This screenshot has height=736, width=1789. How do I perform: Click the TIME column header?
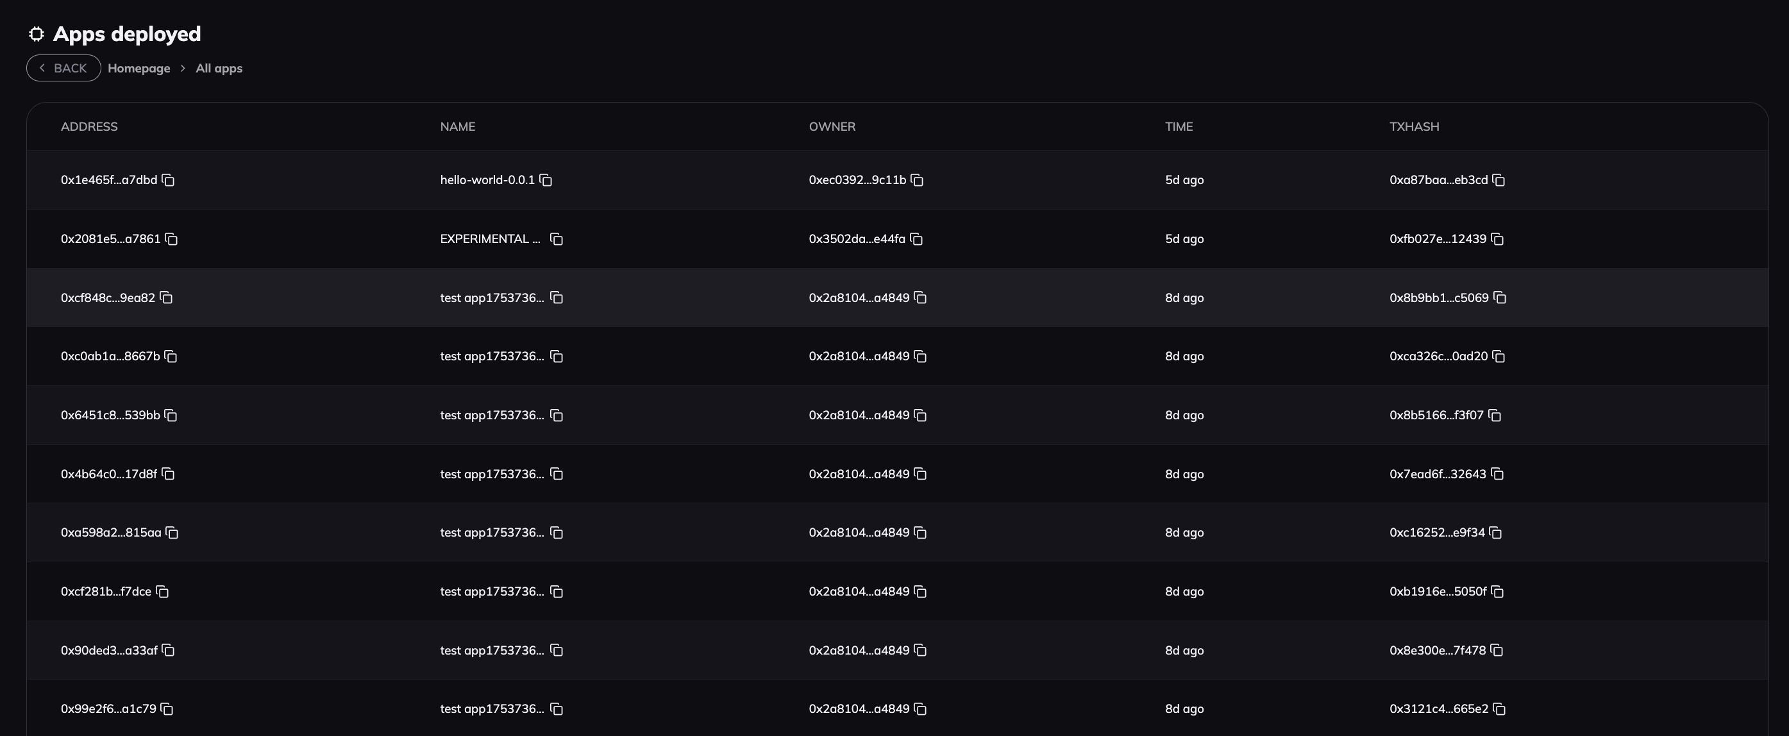[x=1179, y=126]
